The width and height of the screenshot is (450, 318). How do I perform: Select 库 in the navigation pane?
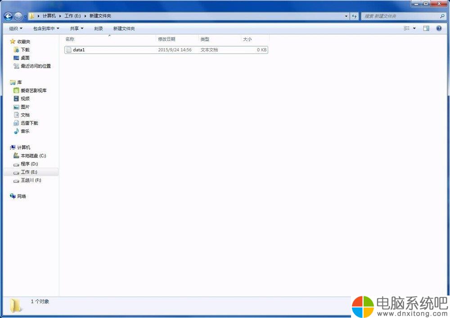[19, 83]
